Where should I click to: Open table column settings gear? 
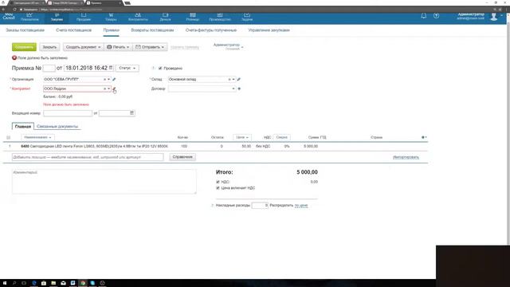coord(424,137)
